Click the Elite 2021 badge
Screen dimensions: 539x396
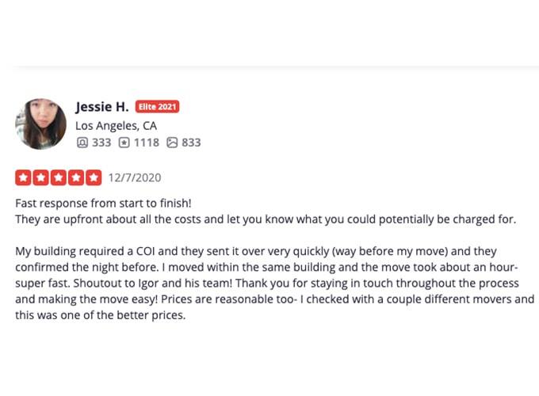pyautogui.click(x=158, y=107)
